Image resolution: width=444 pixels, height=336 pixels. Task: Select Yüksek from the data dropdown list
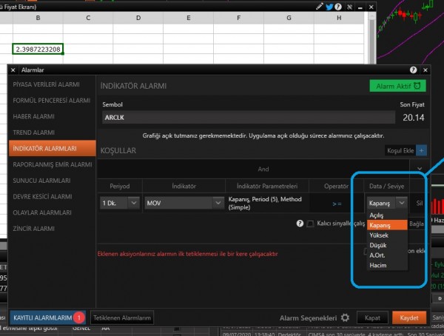378,235
